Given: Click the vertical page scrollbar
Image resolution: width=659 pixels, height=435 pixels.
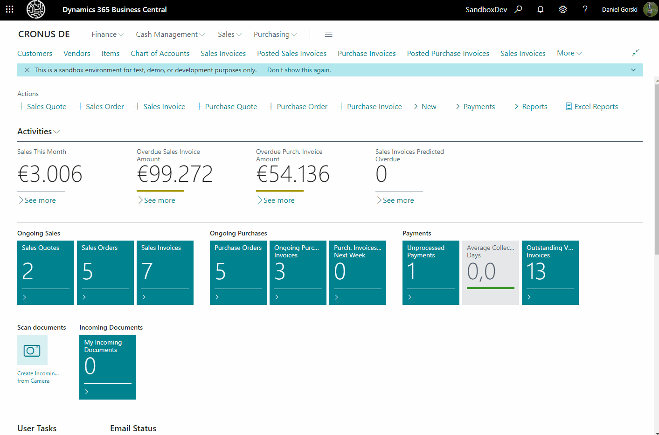Looking at the screenshot, I should pyautogui.click(x=656, y=168).
